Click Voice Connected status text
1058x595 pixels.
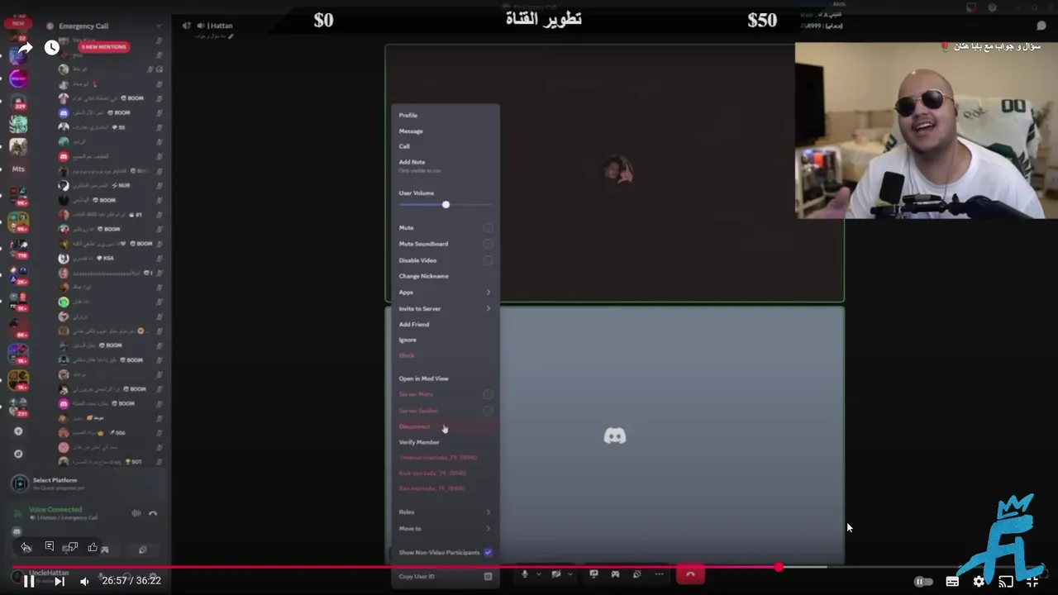point(55,510)
